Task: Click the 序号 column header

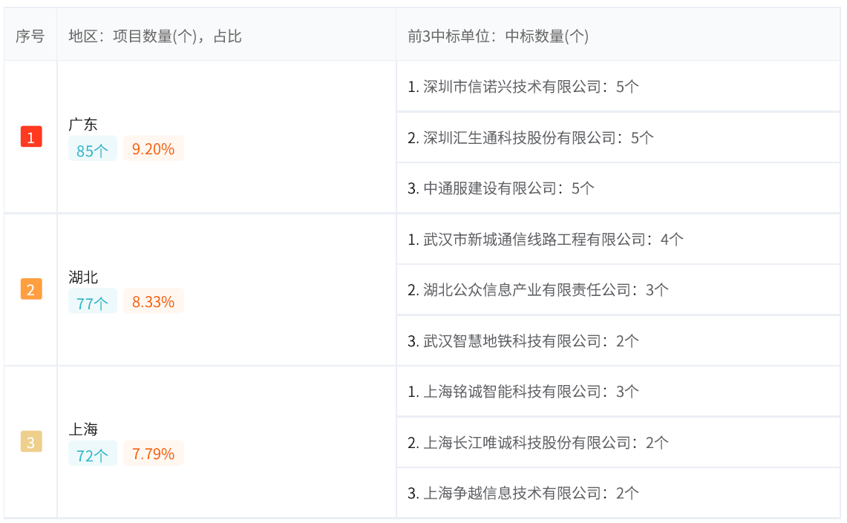Action: [30, 36]
